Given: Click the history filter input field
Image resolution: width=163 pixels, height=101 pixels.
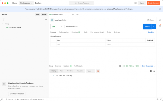Looking at the screenshot, I should tap(23, 20).
